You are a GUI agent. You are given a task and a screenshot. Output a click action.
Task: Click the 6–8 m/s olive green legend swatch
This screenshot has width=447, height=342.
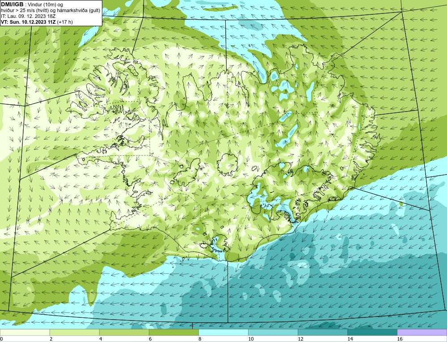tap(173, 332)
